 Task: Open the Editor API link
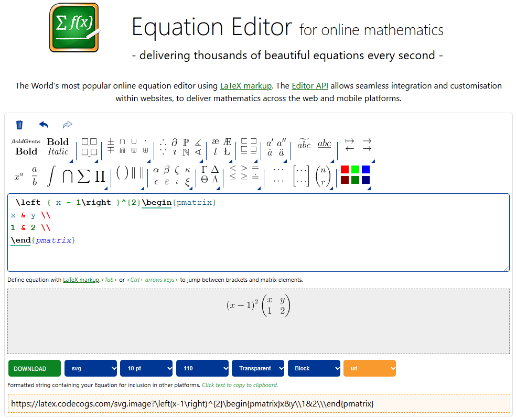coord(310,86)
